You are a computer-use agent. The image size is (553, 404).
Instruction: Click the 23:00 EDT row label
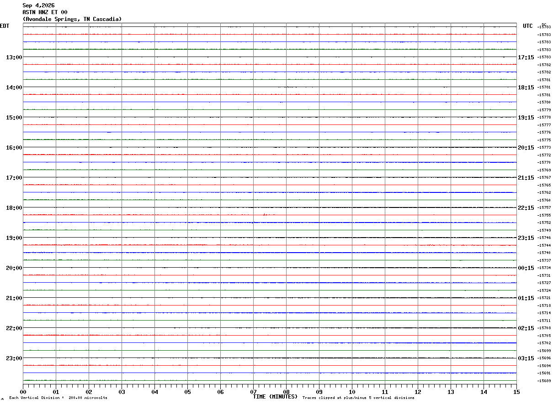14,358
